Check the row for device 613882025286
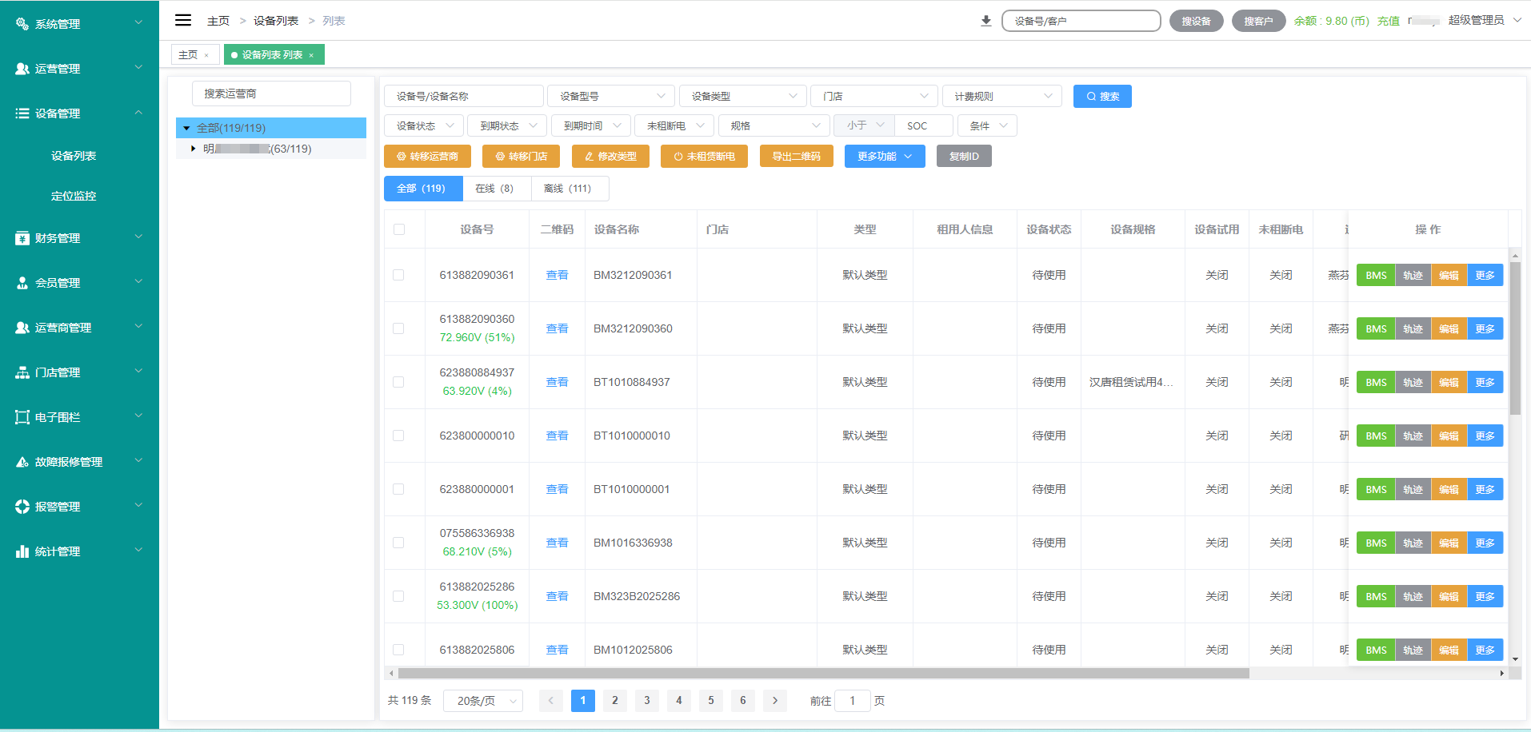 (398, 596)
